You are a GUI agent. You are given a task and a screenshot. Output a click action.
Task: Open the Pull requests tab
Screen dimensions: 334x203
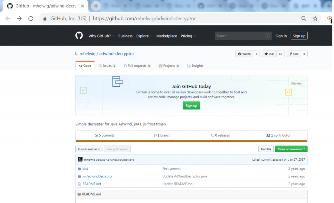pyautogui.click(x=137, y=66)
